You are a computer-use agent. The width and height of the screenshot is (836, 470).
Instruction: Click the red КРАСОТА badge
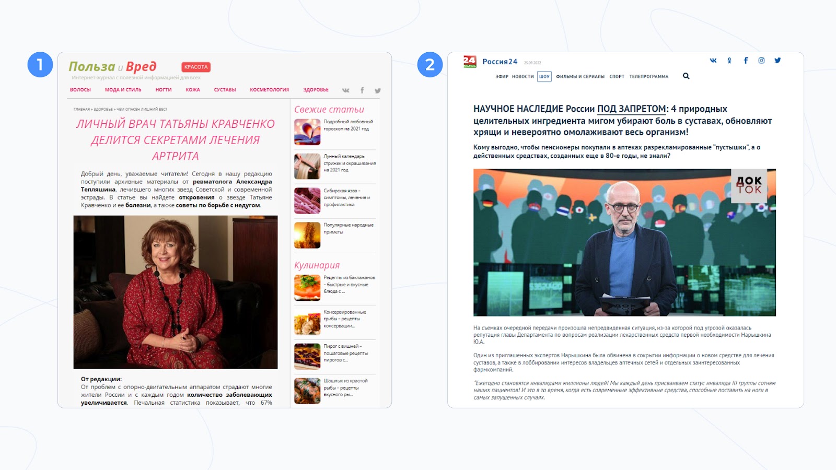[x=196, y=67]
